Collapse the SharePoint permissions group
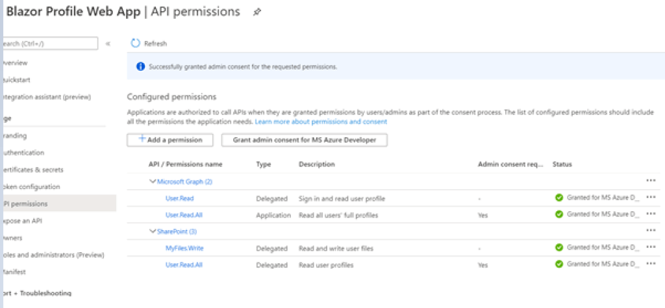The width and height of the screenshot is (665, 308). click(x=153, y=231)
